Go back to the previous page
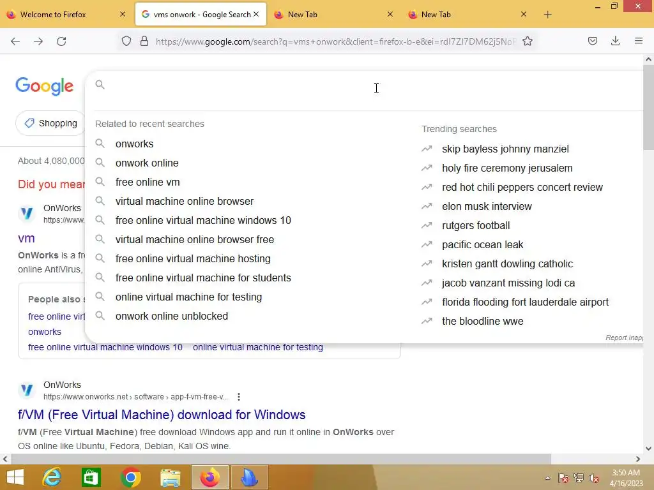654x490 pixels. tap(15, 41)
